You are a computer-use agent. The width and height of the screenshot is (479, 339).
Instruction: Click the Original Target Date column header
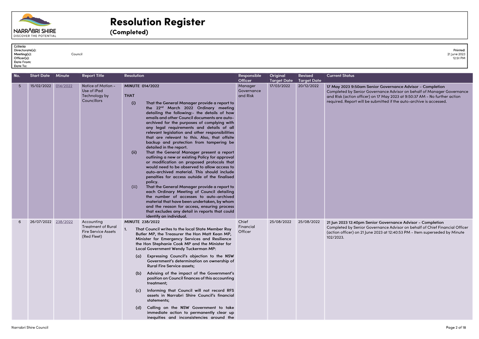(281, 78)
